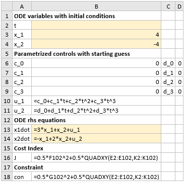Screen dimensions: 185x182
Task: Select column A header
Action: tap(22, 7)
